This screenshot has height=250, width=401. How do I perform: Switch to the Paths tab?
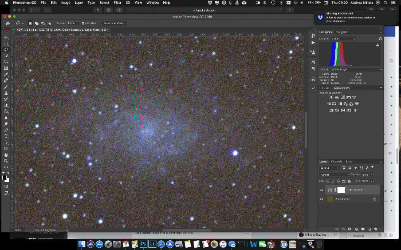349,161
